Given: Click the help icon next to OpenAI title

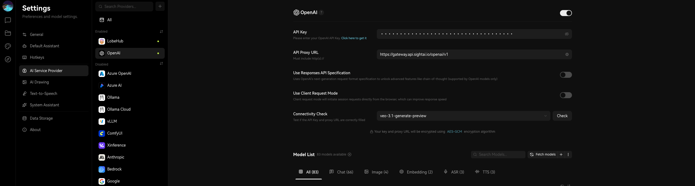Looking at the screenshot, I should 322,13.
